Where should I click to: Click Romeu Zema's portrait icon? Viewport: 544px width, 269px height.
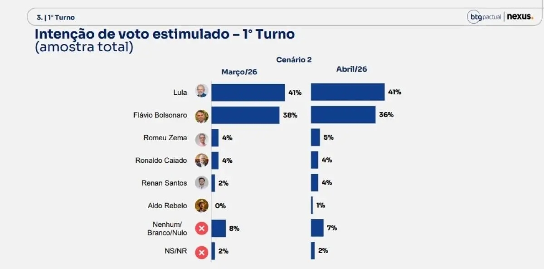(202, 139)
